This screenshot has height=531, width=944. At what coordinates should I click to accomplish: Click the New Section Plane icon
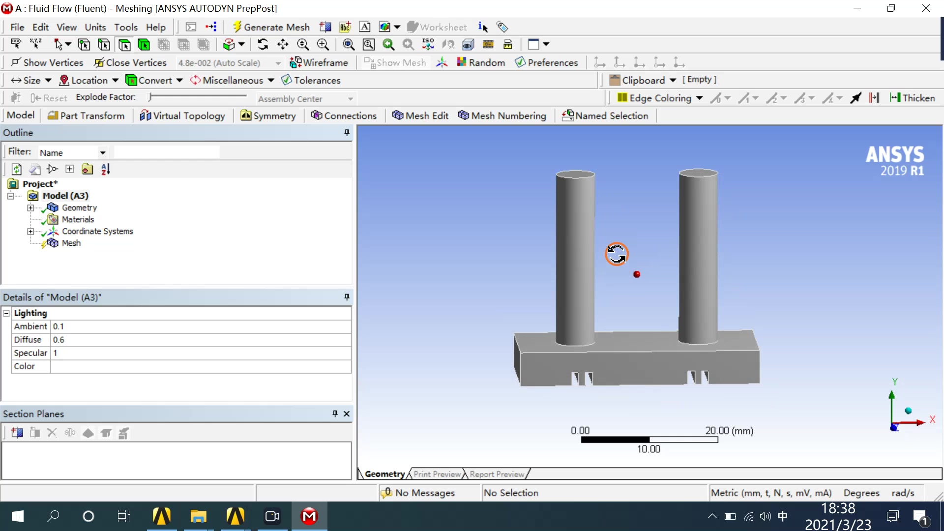[x=17, y=433]
